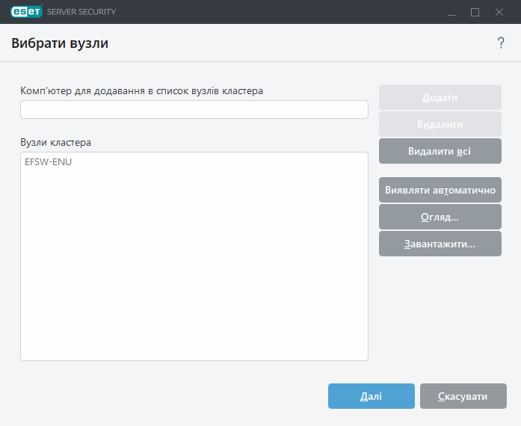Click the Вузли кластера label
Image resolution: width=521 pixels, height=426 pixels.
tap(56, 142)
